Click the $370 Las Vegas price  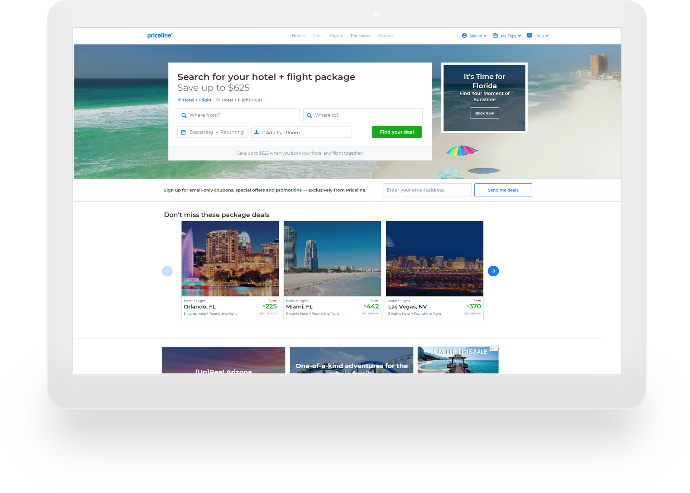click(474, 306)
